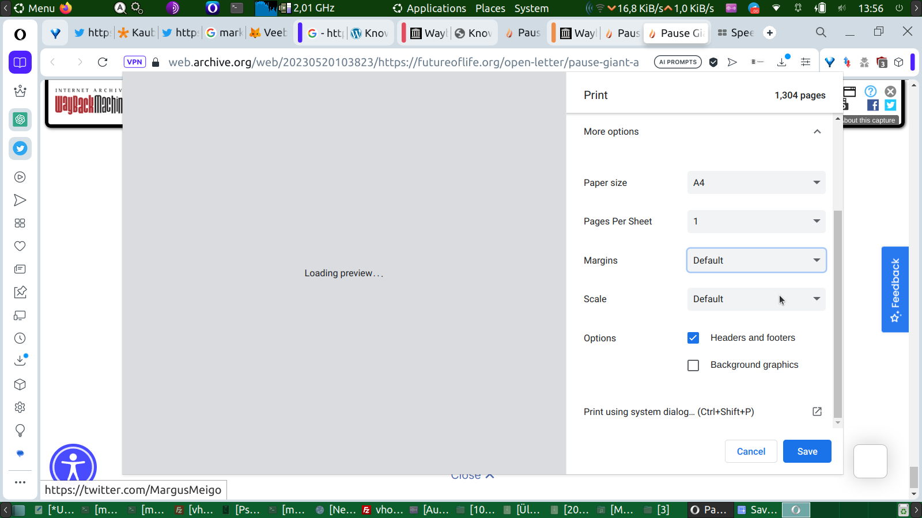Image resolution: width=922 pixels, height=518 pixels.
Task: Open the ChatGPT sidebar panel
Action: tap(20, 120)
